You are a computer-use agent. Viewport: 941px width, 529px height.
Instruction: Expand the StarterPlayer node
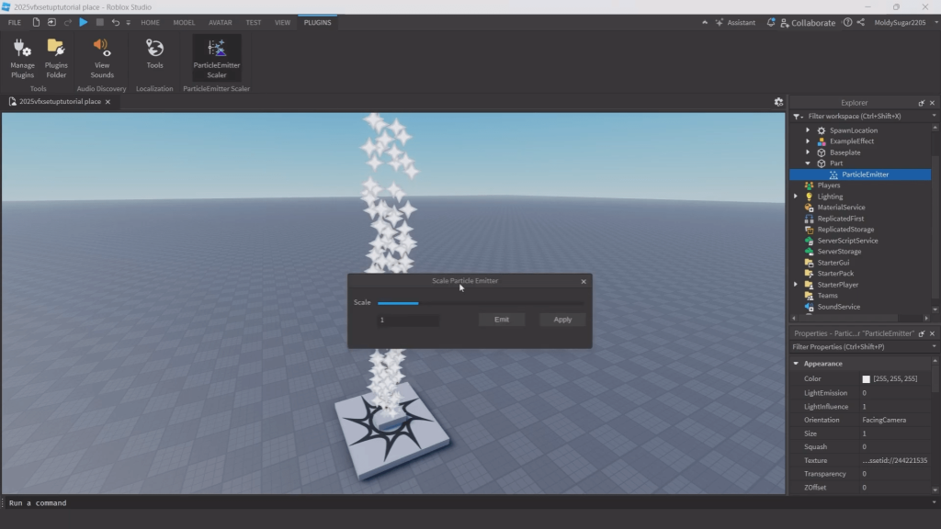tap(796, 285)
